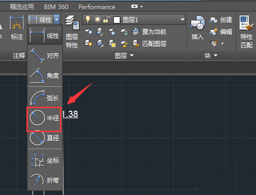Click the 特性匹配 match properties icon
The width and height of the screenshot is (256, 195).
[x=247, y=31]
